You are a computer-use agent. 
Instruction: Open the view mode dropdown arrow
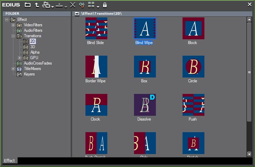coord(98,6)
